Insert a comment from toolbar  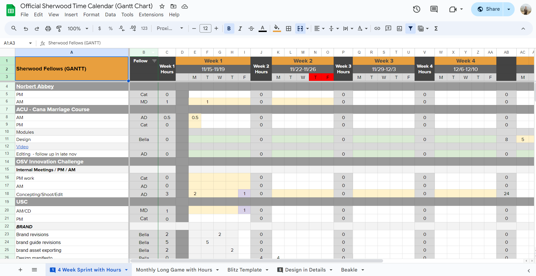pos(388,28)
